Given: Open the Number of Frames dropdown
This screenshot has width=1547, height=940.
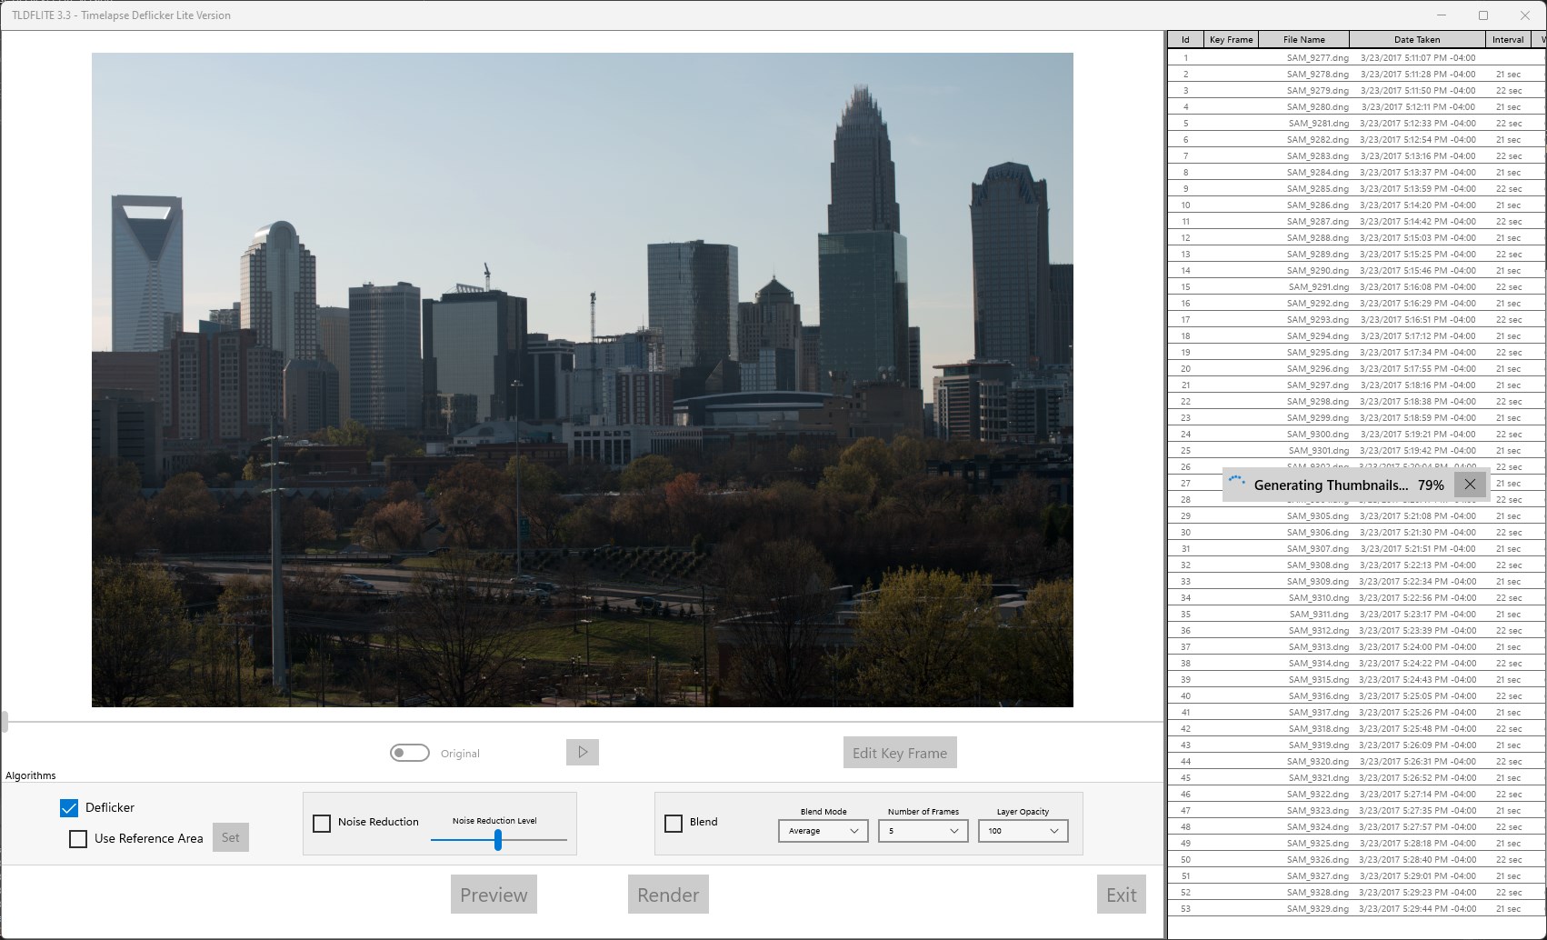Looking at the screenshot, I should click(x=923, y=831).
